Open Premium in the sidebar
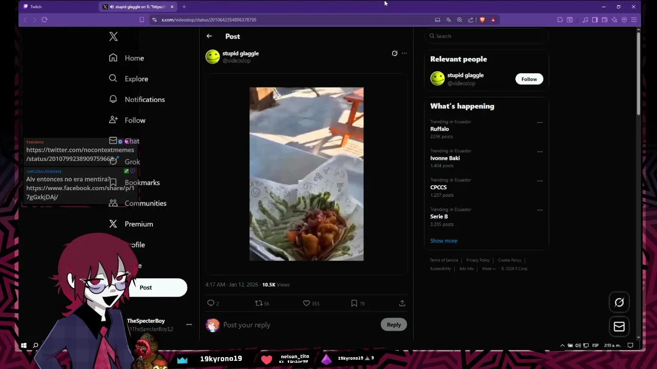This screenshot has width=657, height=369. (139, 224)
